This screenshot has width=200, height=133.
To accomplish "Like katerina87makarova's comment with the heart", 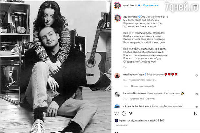I will 197,94.
